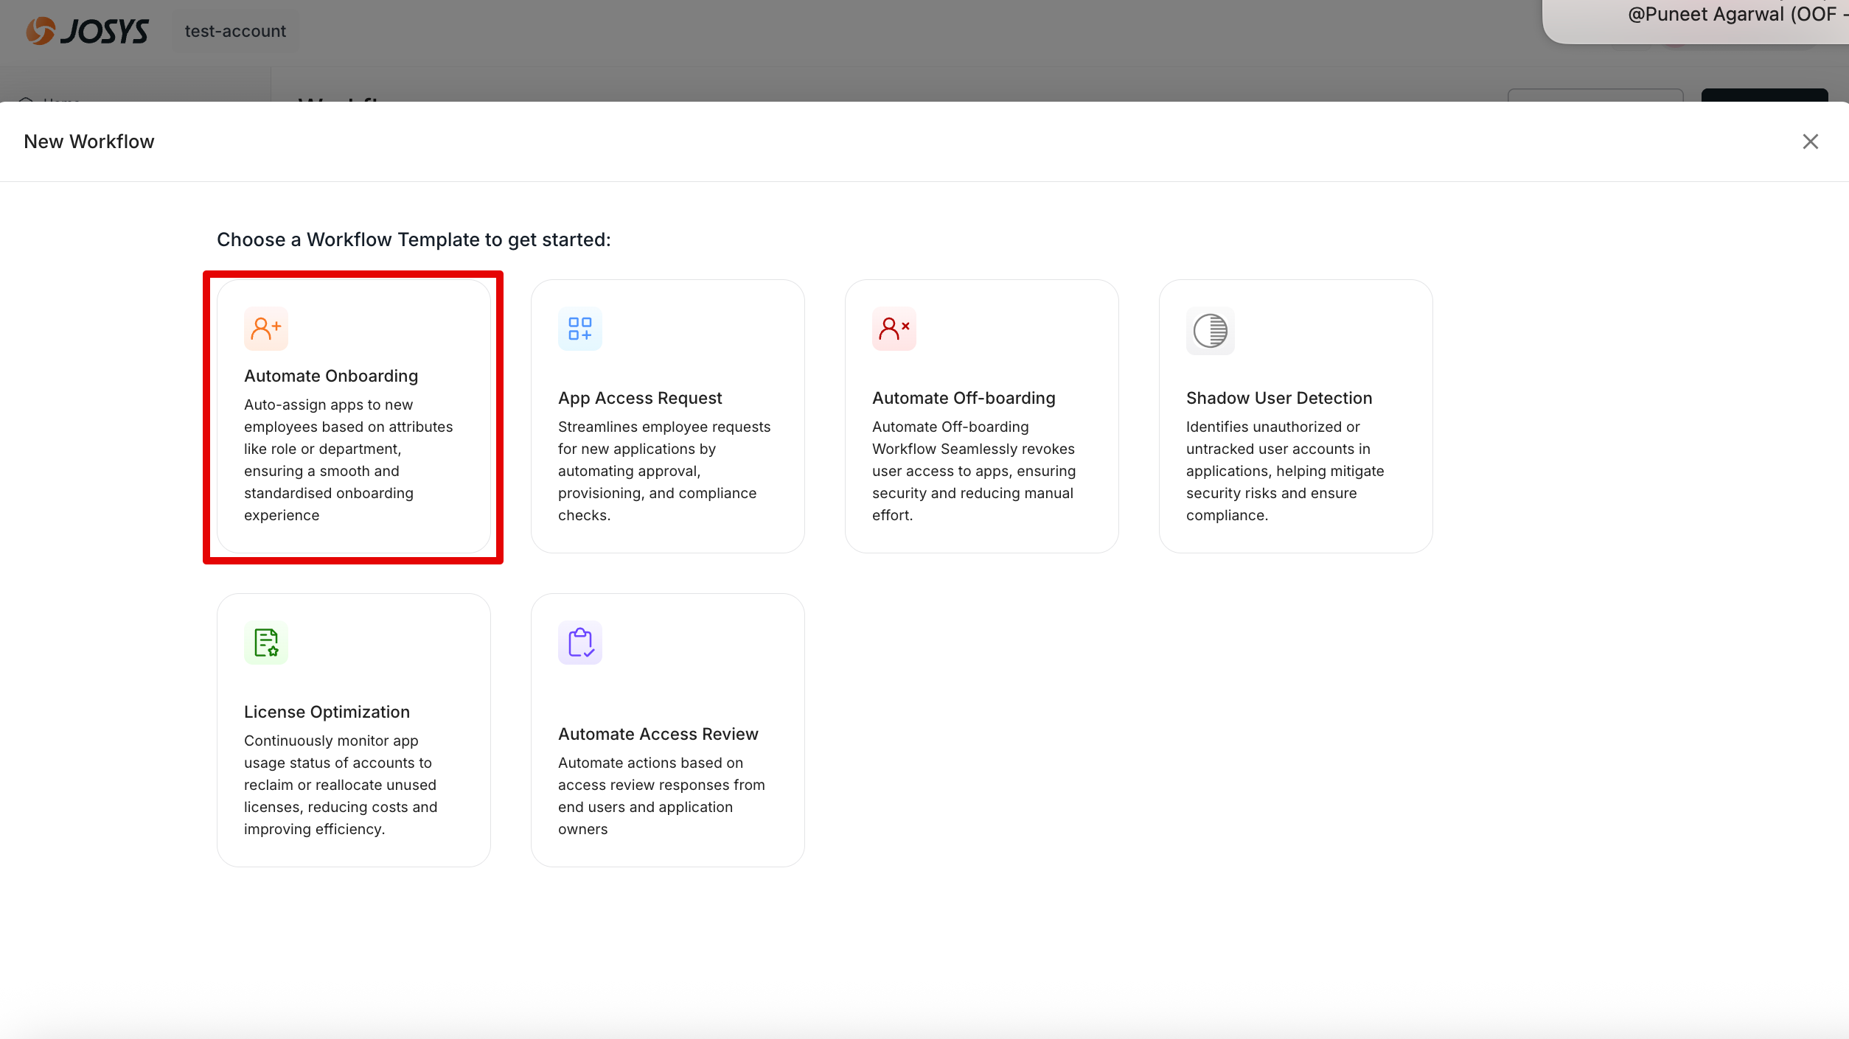The width and height of the screenshot is (1849, 1039).
Task: Choose the App Access Request template title
Action: (x=640, y=398)
